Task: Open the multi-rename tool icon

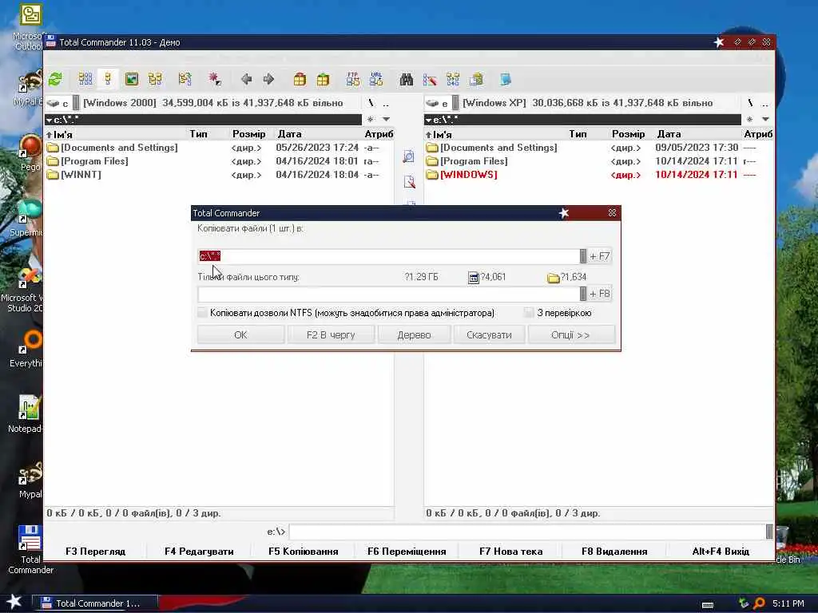Action: click(x=429, y=79)
